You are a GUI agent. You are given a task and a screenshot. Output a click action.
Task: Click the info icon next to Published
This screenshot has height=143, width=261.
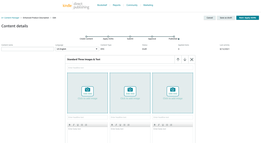[x=179, y=39]
